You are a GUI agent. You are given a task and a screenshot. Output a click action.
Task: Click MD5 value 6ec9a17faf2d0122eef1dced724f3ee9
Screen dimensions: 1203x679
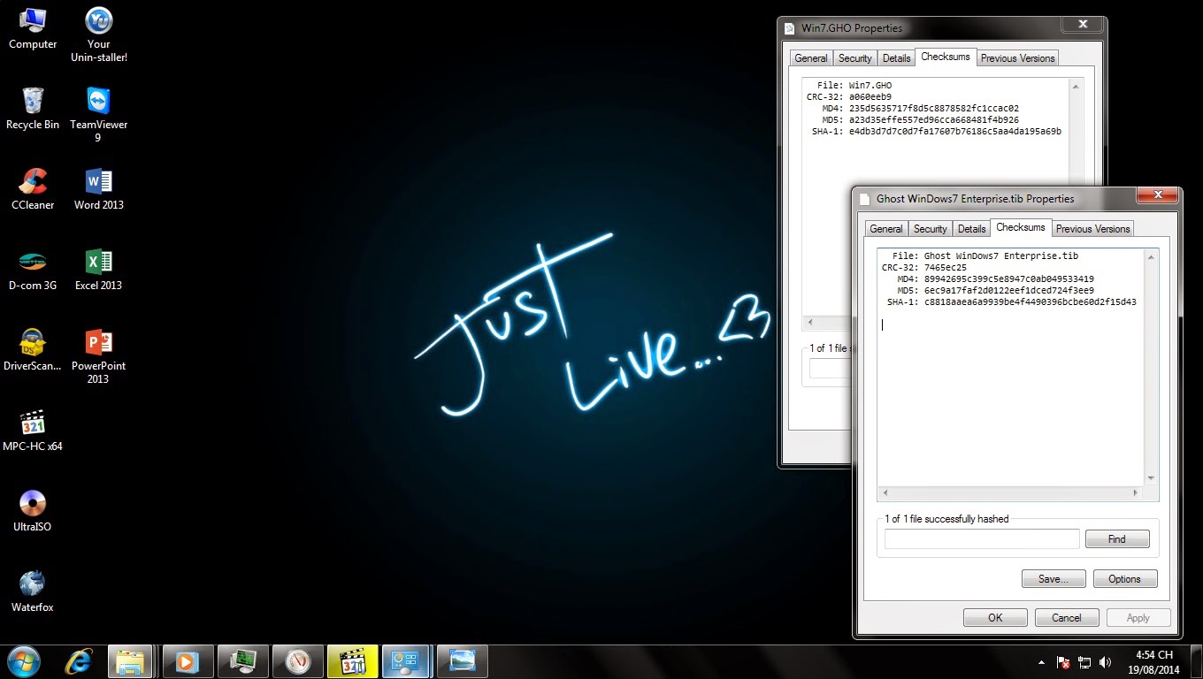pyautogui.click(x=1009, y=291)
